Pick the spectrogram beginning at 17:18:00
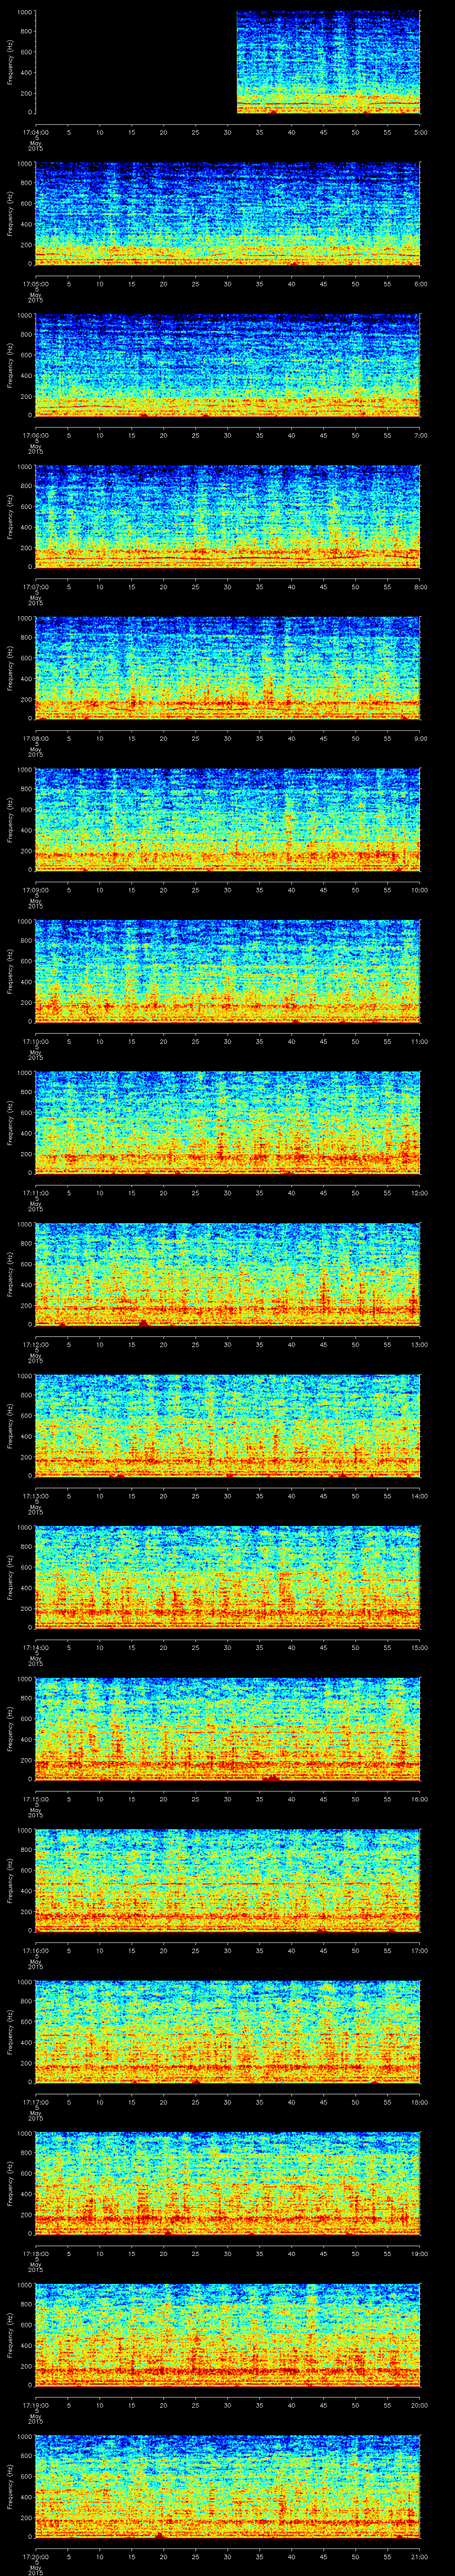The height and width of the screenshot is (2576, 455). click(x=228, y=2184)
